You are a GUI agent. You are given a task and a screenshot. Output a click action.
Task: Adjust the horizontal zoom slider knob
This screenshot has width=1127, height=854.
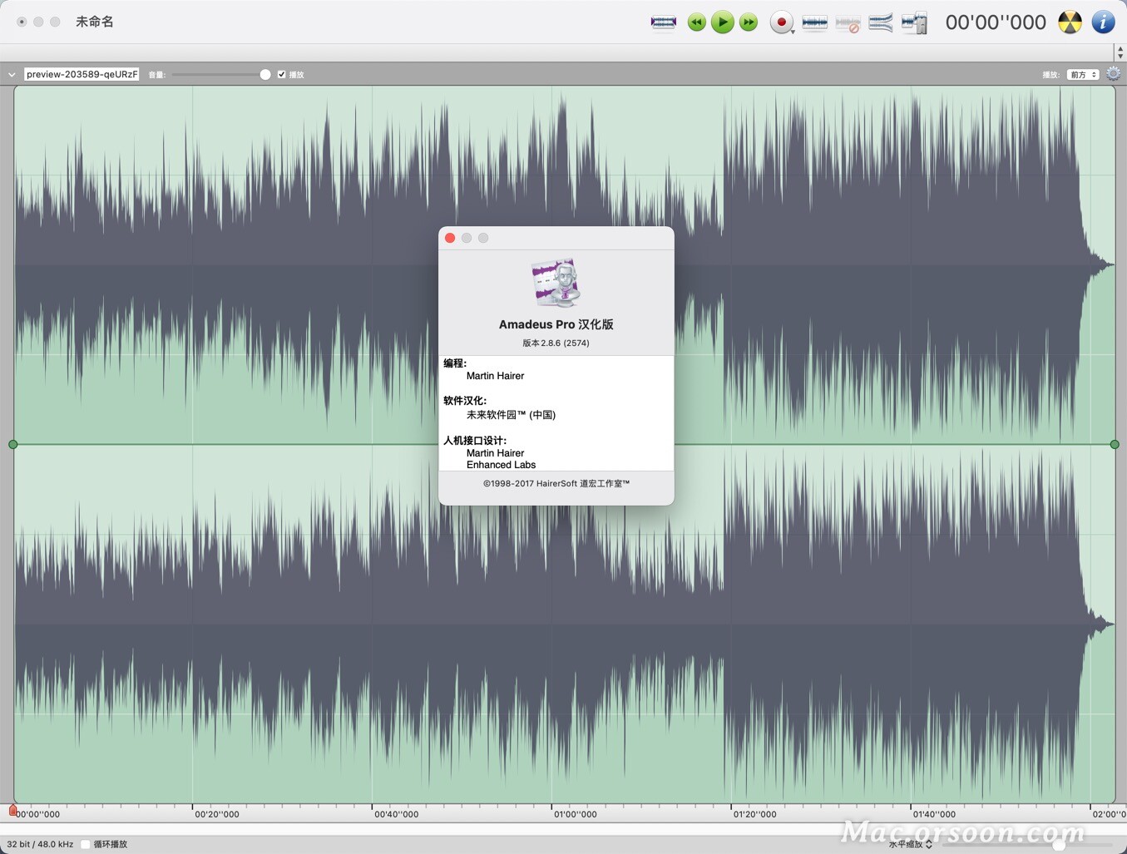(x=1059, y=844)
